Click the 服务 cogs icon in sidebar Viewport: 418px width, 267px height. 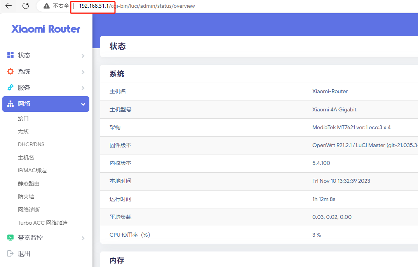pyautogui.click(x=10, y=88)
